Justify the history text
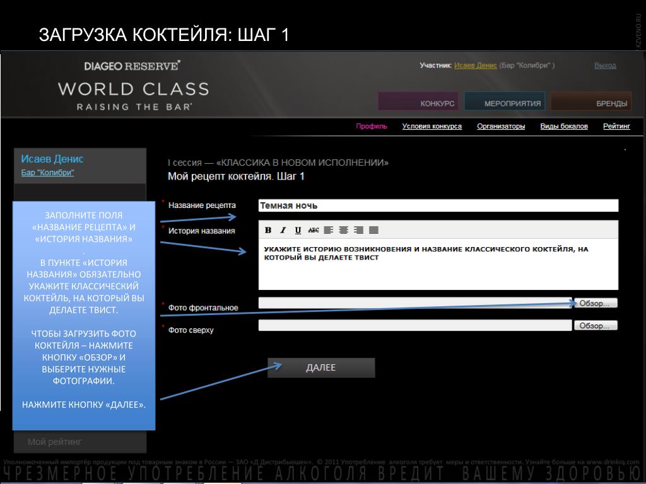 pos(373,230)
